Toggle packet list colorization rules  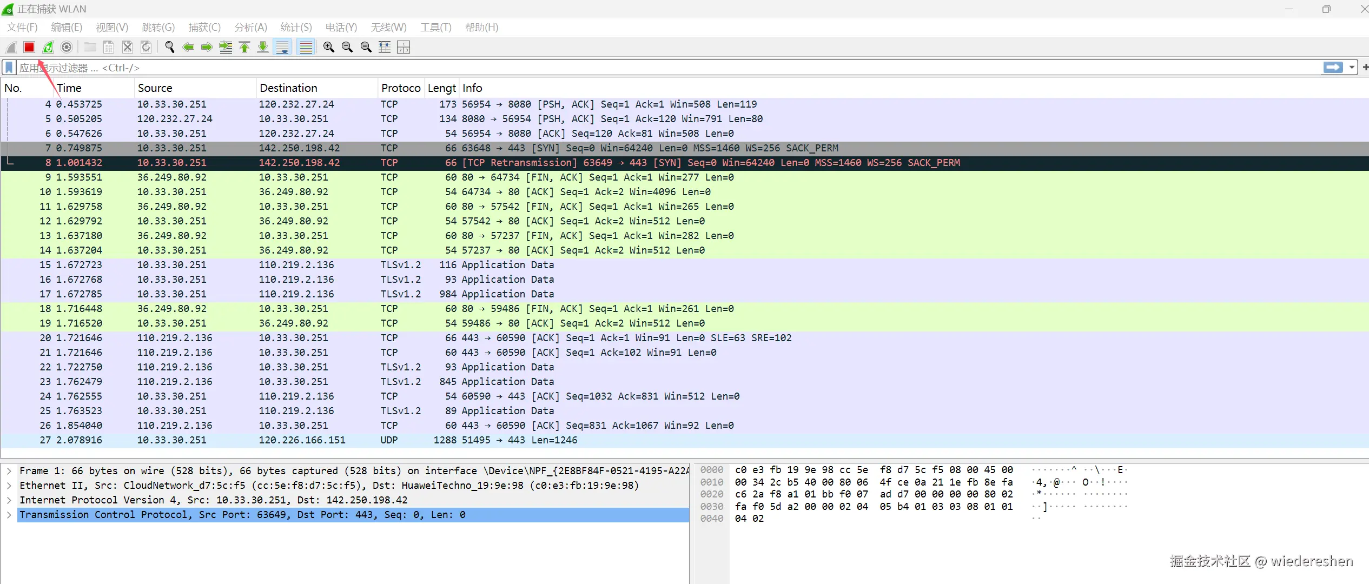point(306,48)
